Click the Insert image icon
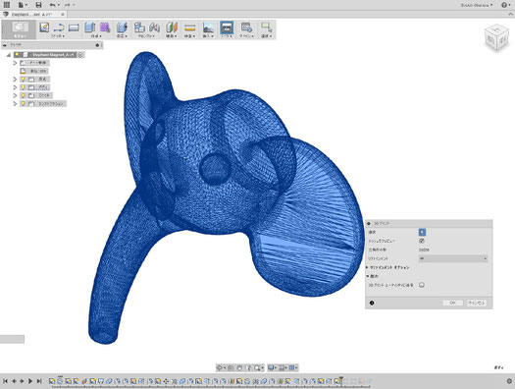 208,28
